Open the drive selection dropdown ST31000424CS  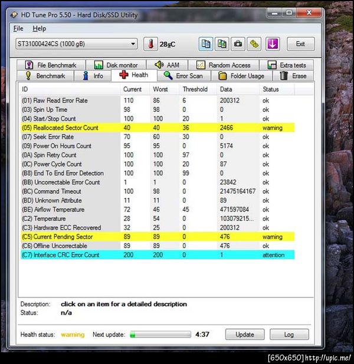point(77,44)
